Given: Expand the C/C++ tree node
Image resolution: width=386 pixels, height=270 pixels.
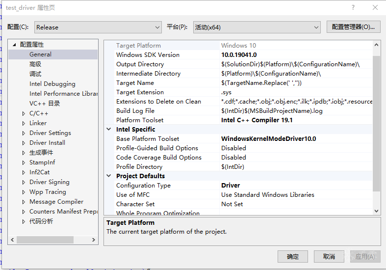Looking at the screenshot, I should (x=24, y=113).
